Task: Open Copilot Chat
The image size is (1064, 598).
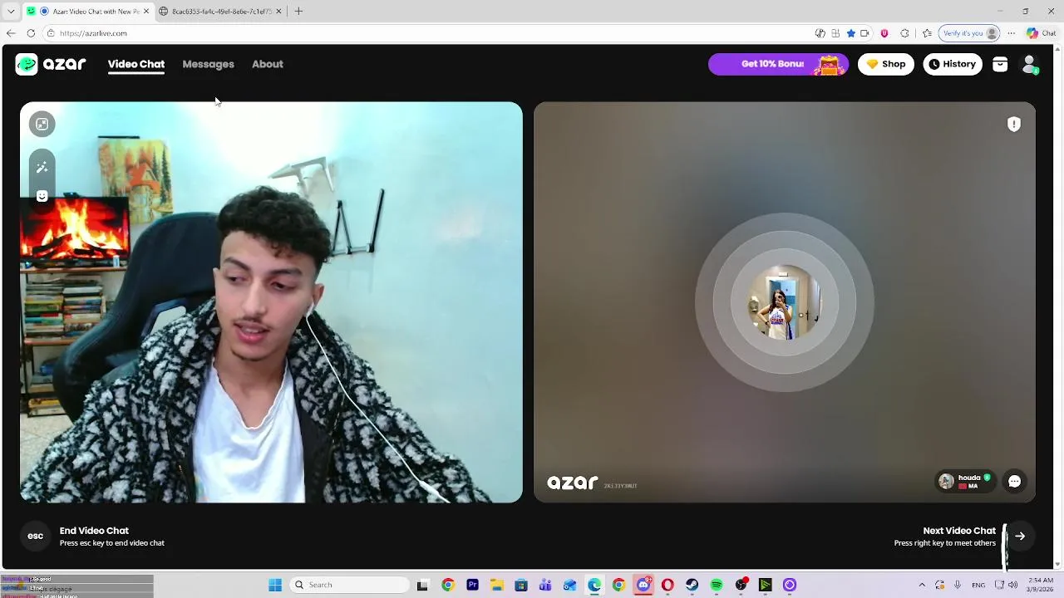Action: (x=1042, y=33)
